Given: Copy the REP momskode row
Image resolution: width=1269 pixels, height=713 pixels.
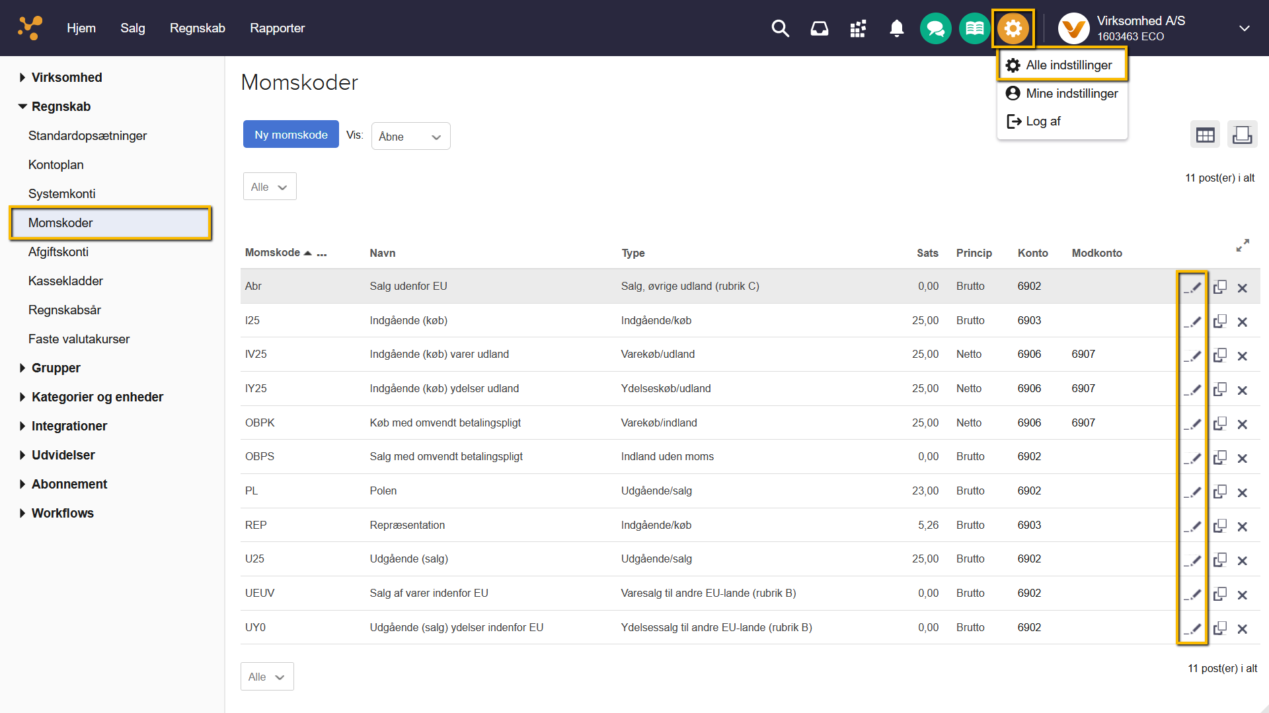Looking at the screenshot, I should [x=1219, y=526].
